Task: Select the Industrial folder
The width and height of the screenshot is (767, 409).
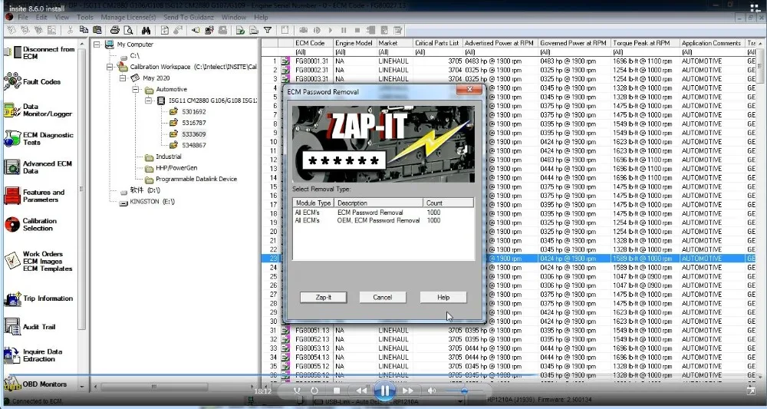Action: [168, 157]
